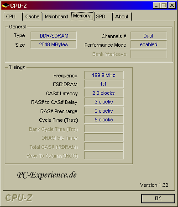This screenshot has height=207, width=178.
Task: Click the Memory tab
Action: (82, 16)
